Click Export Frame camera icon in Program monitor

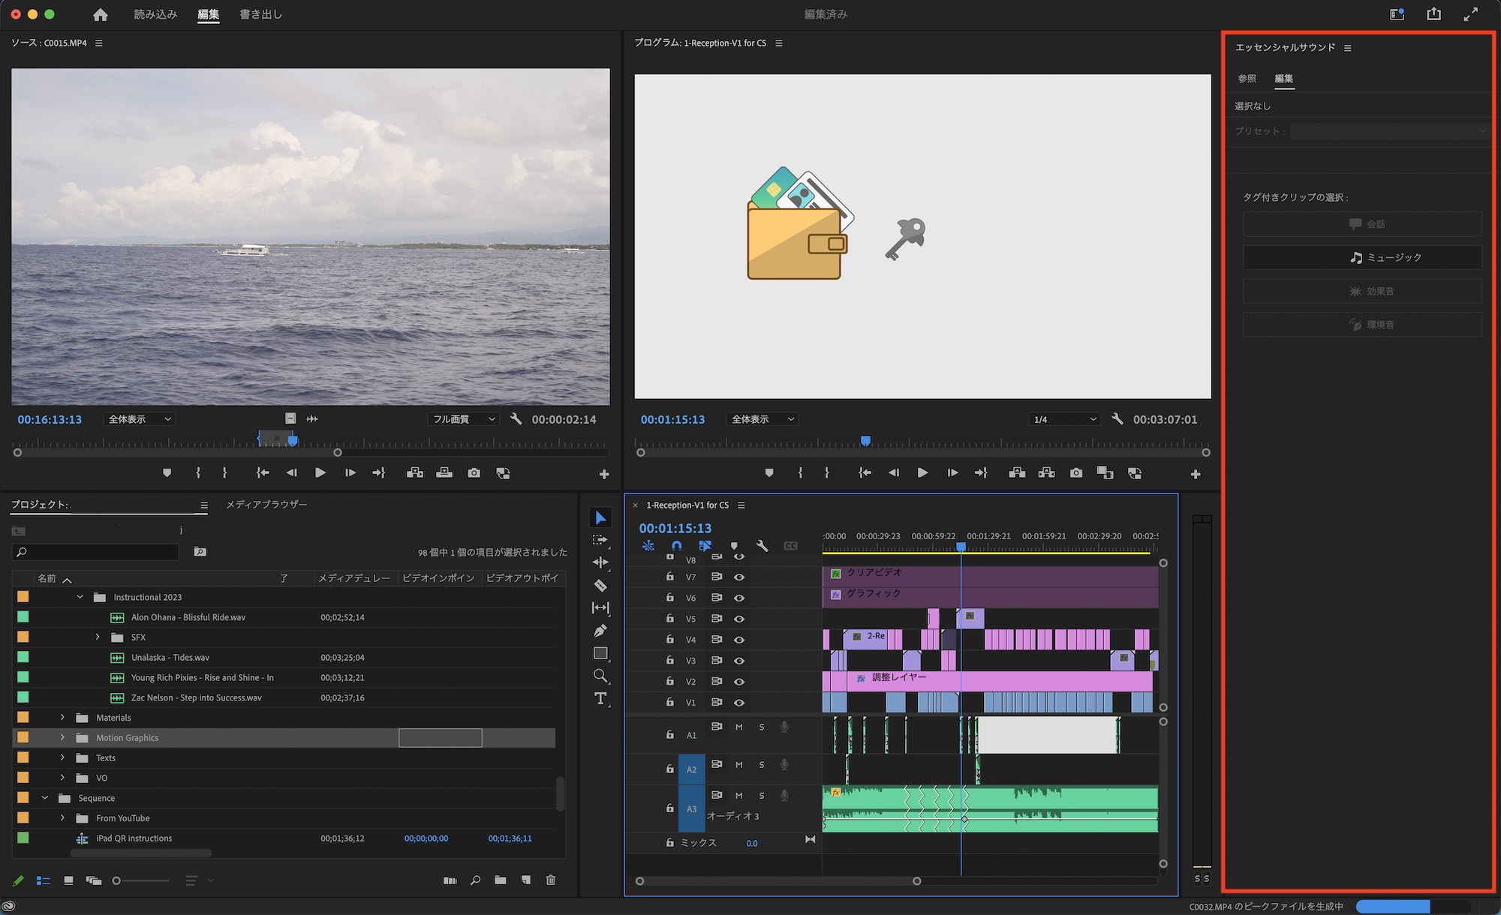[1076, 473]
